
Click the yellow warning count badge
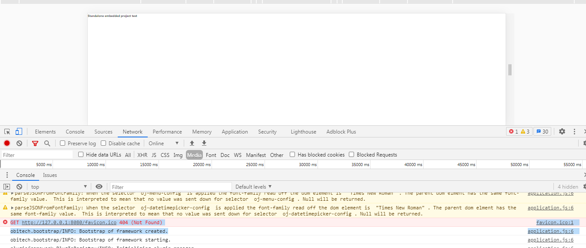click(525, 132)
